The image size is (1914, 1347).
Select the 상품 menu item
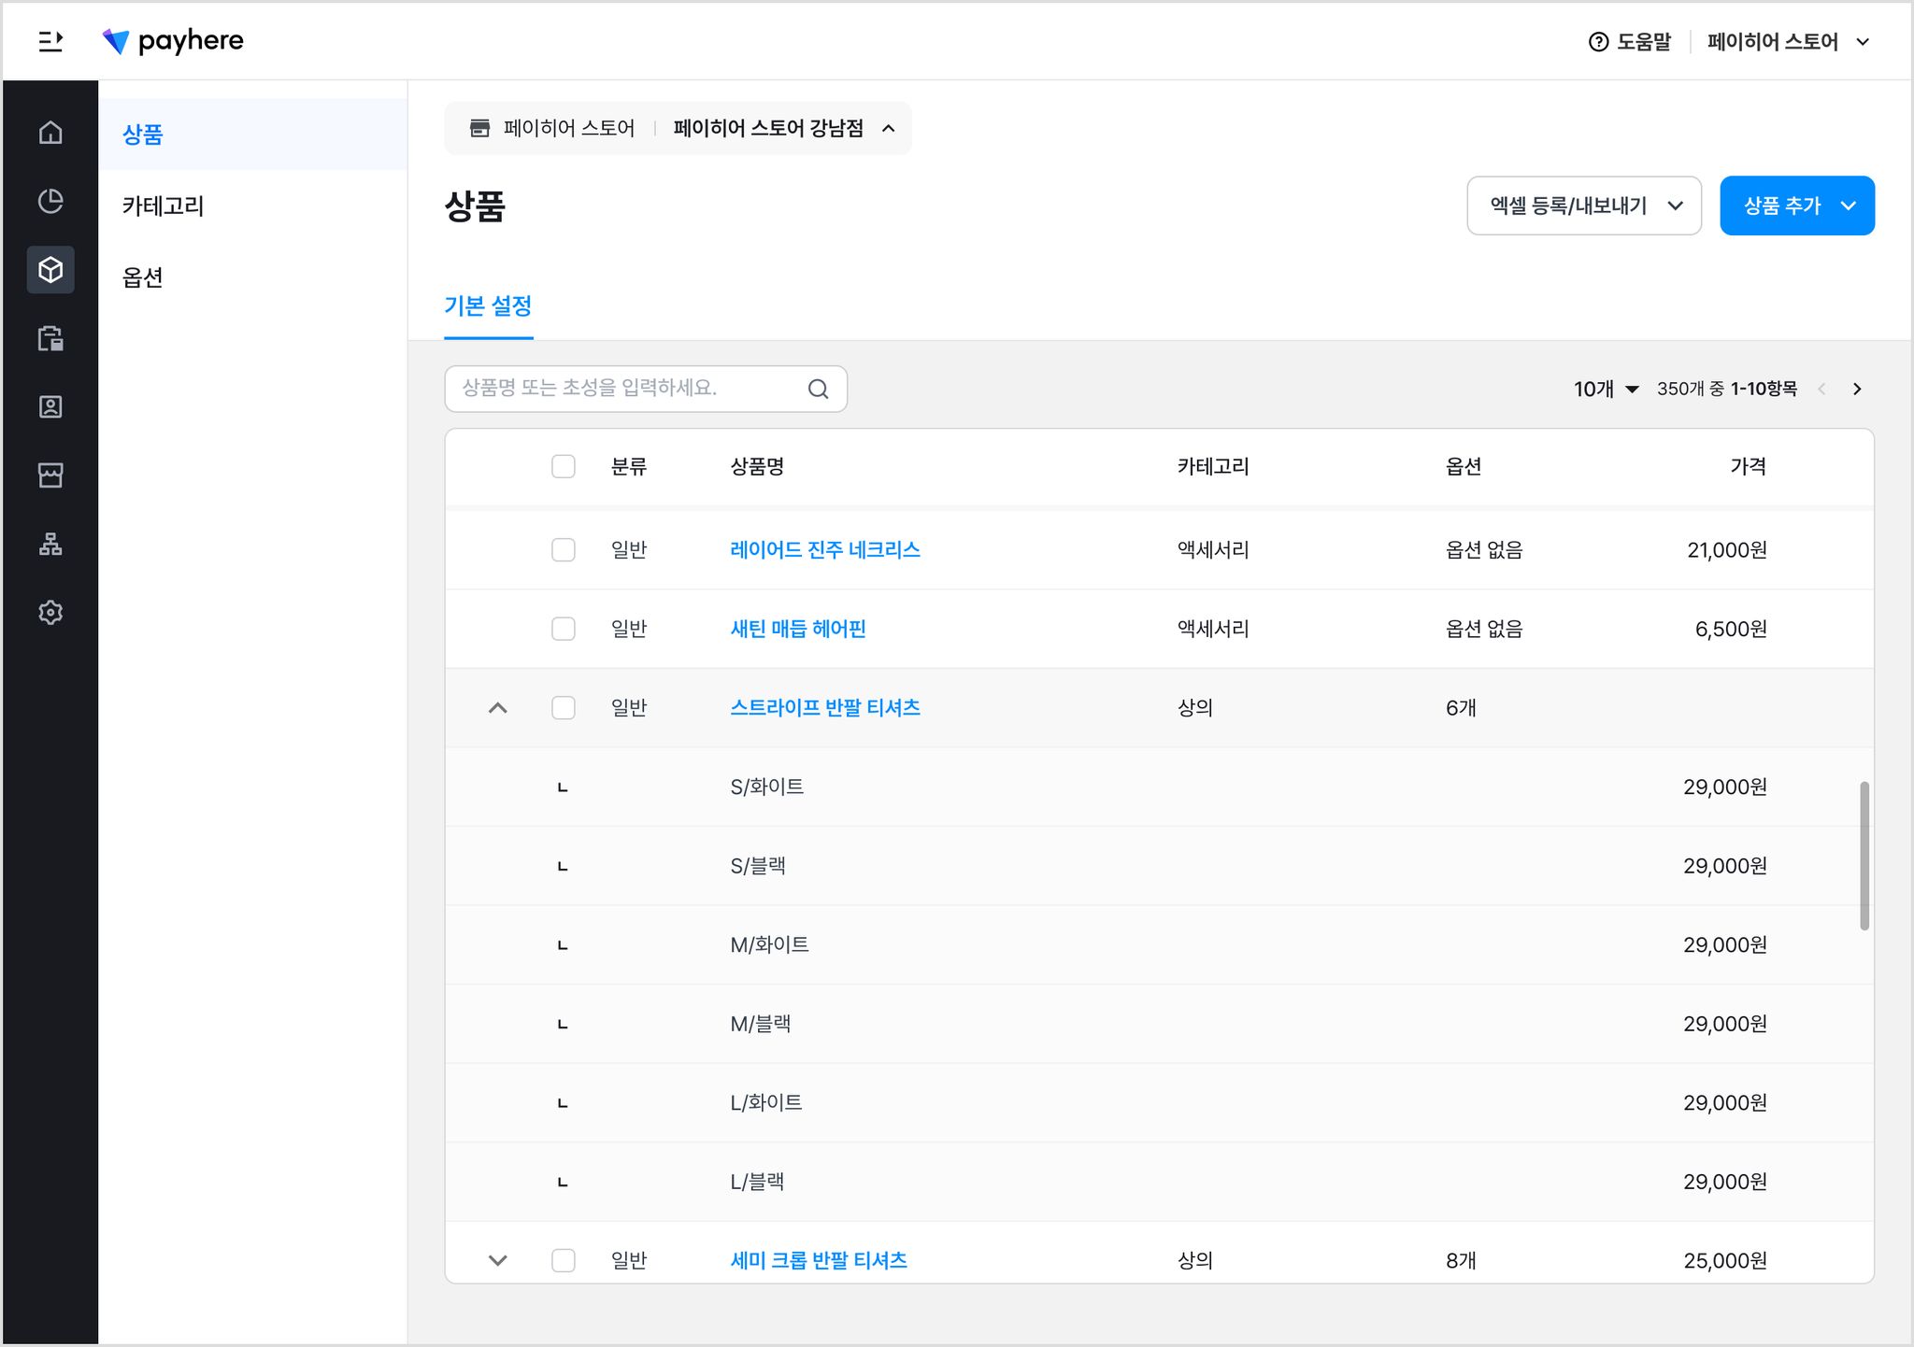click(x=252, y=134)
